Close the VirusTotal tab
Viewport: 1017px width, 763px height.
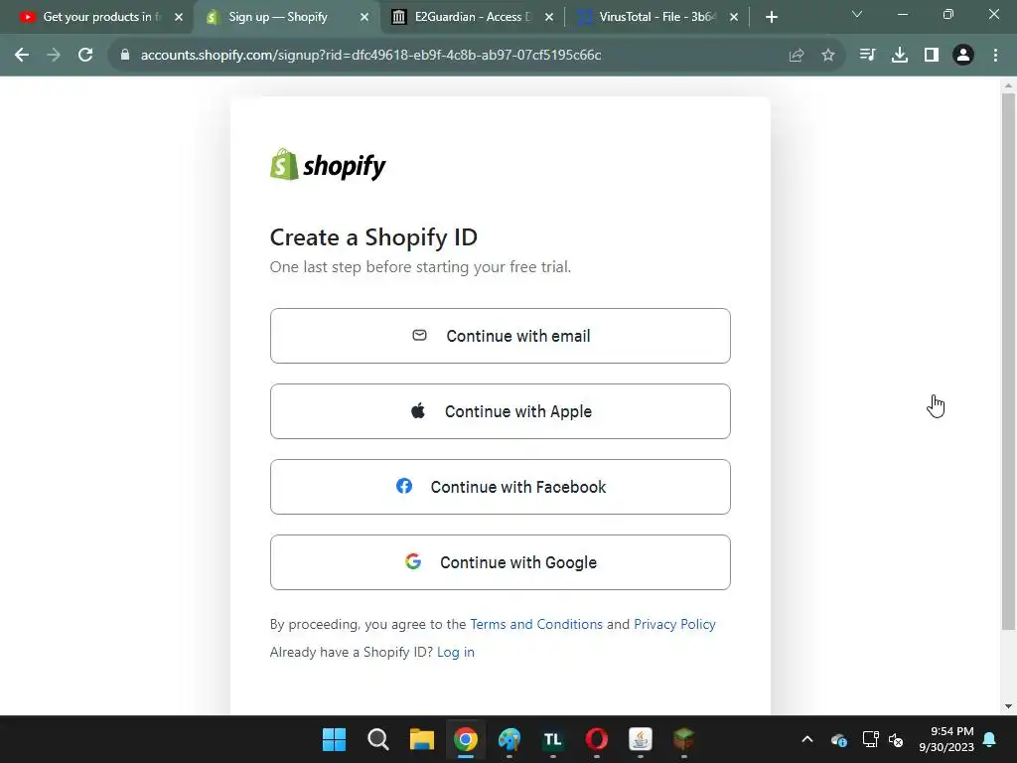[x=734, y=18]
